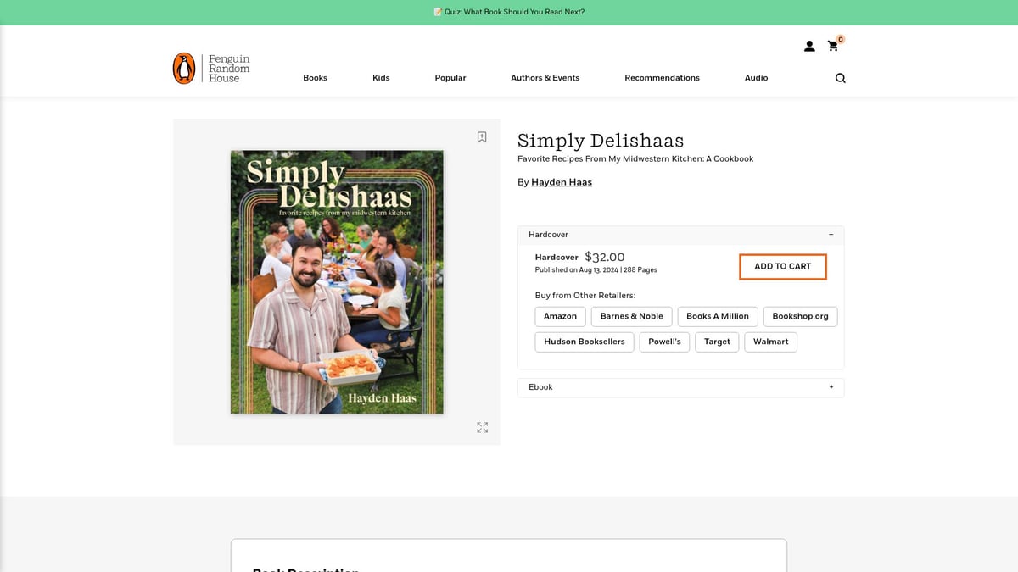This screenshot has width=1018, height=572.
Task: Open the shopping cart icon
Action: 833,47
